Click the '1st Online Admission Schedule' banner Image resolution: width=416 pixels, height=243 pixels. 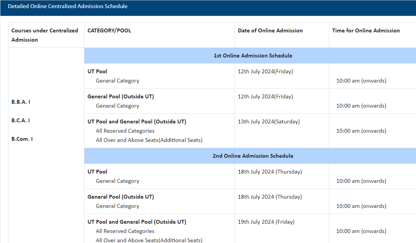pyautogui.click(x=253, y=56)
